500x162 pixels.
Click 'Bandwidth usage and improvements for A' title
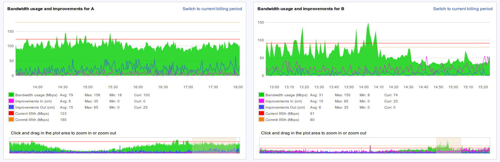click(x=51, y=9)
